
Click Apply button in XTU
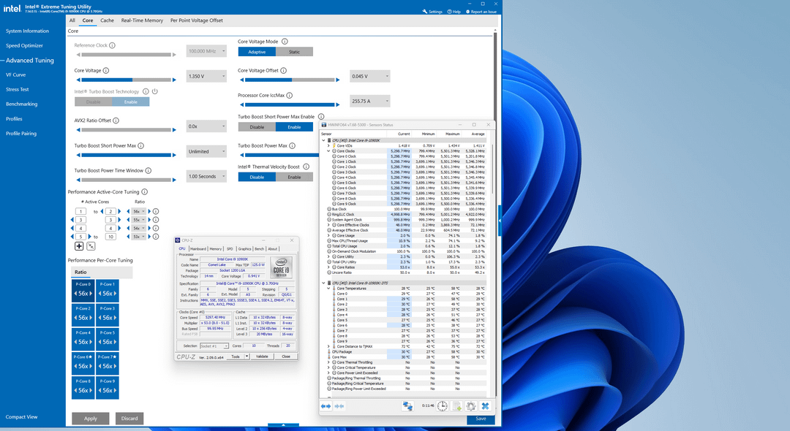[91, 419]
